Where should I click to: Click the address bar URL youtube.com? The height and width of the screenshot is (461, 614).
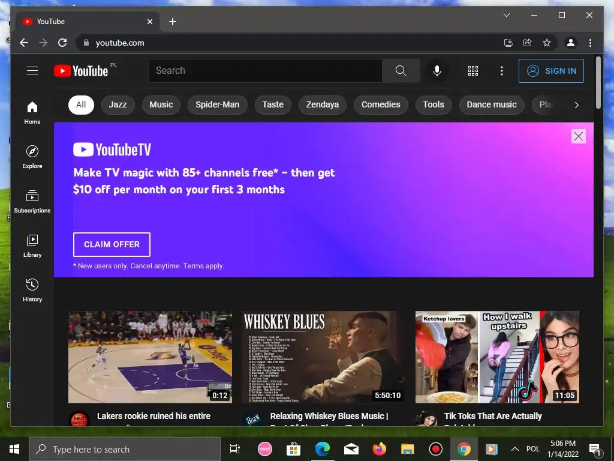pyautogui.click(x=120, y=43)
